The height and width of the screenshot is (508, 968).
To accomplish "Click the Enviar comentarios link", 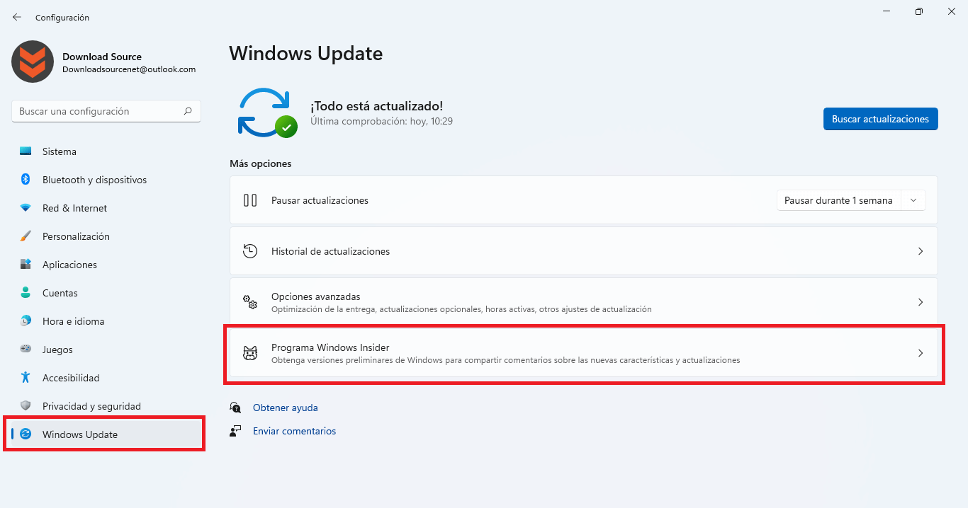I will click(294, 431).
